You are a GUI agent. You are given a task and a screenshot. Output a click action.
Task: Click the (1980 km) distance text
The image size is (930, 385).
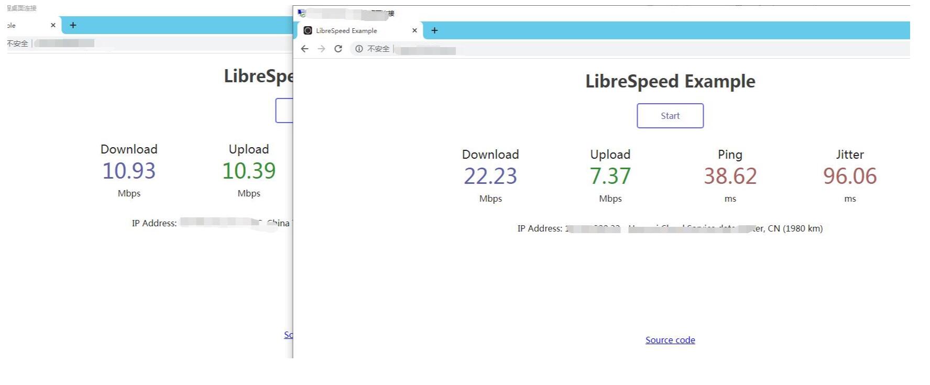tap(803, 228)
